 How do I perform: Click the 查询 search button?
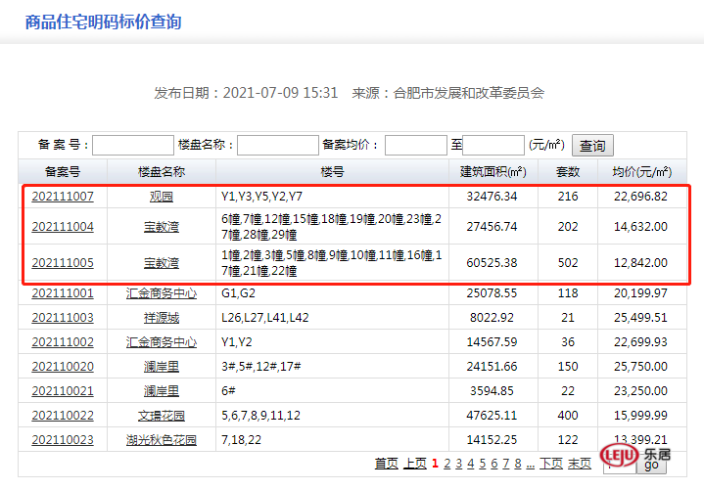pyautogui.click(x=592, y=146)
